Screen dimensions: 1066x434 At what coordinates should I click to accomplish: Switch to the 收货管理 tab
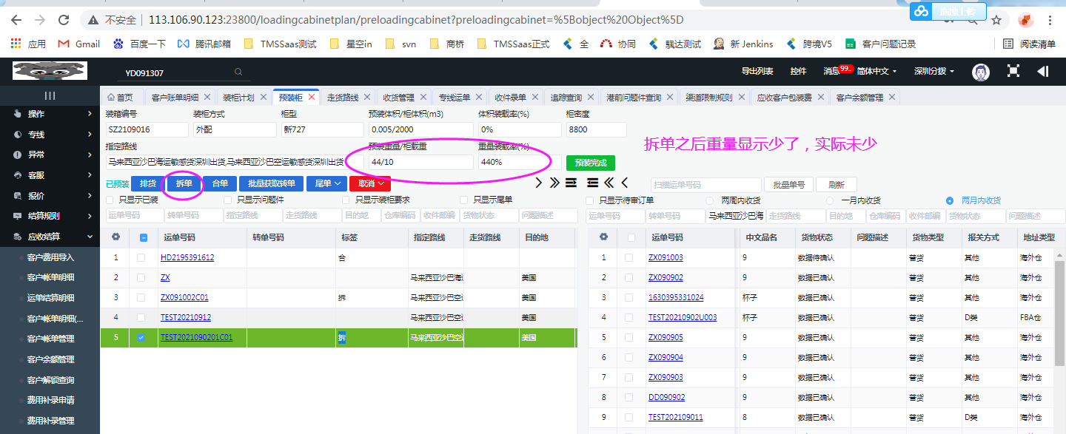click(x=398, y=97)
